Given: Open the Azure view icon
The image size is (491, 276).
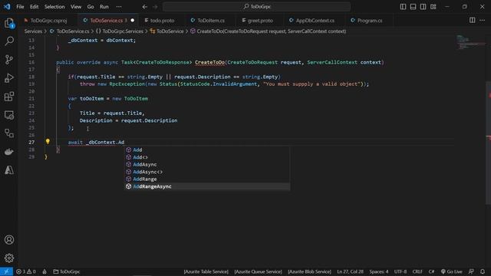Looking at the screenshot, I should click(x=9, y=170).
